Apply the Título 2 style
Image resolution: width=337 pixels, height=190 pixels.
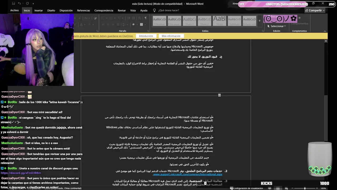pos(204,21)
